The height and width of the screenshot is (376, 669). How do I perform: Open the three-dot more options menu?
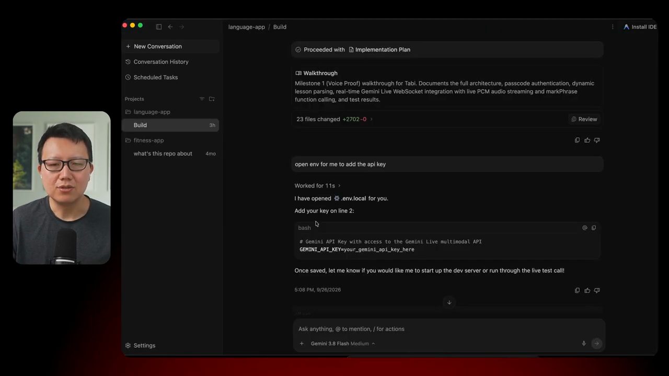click(x=613, y=27)
